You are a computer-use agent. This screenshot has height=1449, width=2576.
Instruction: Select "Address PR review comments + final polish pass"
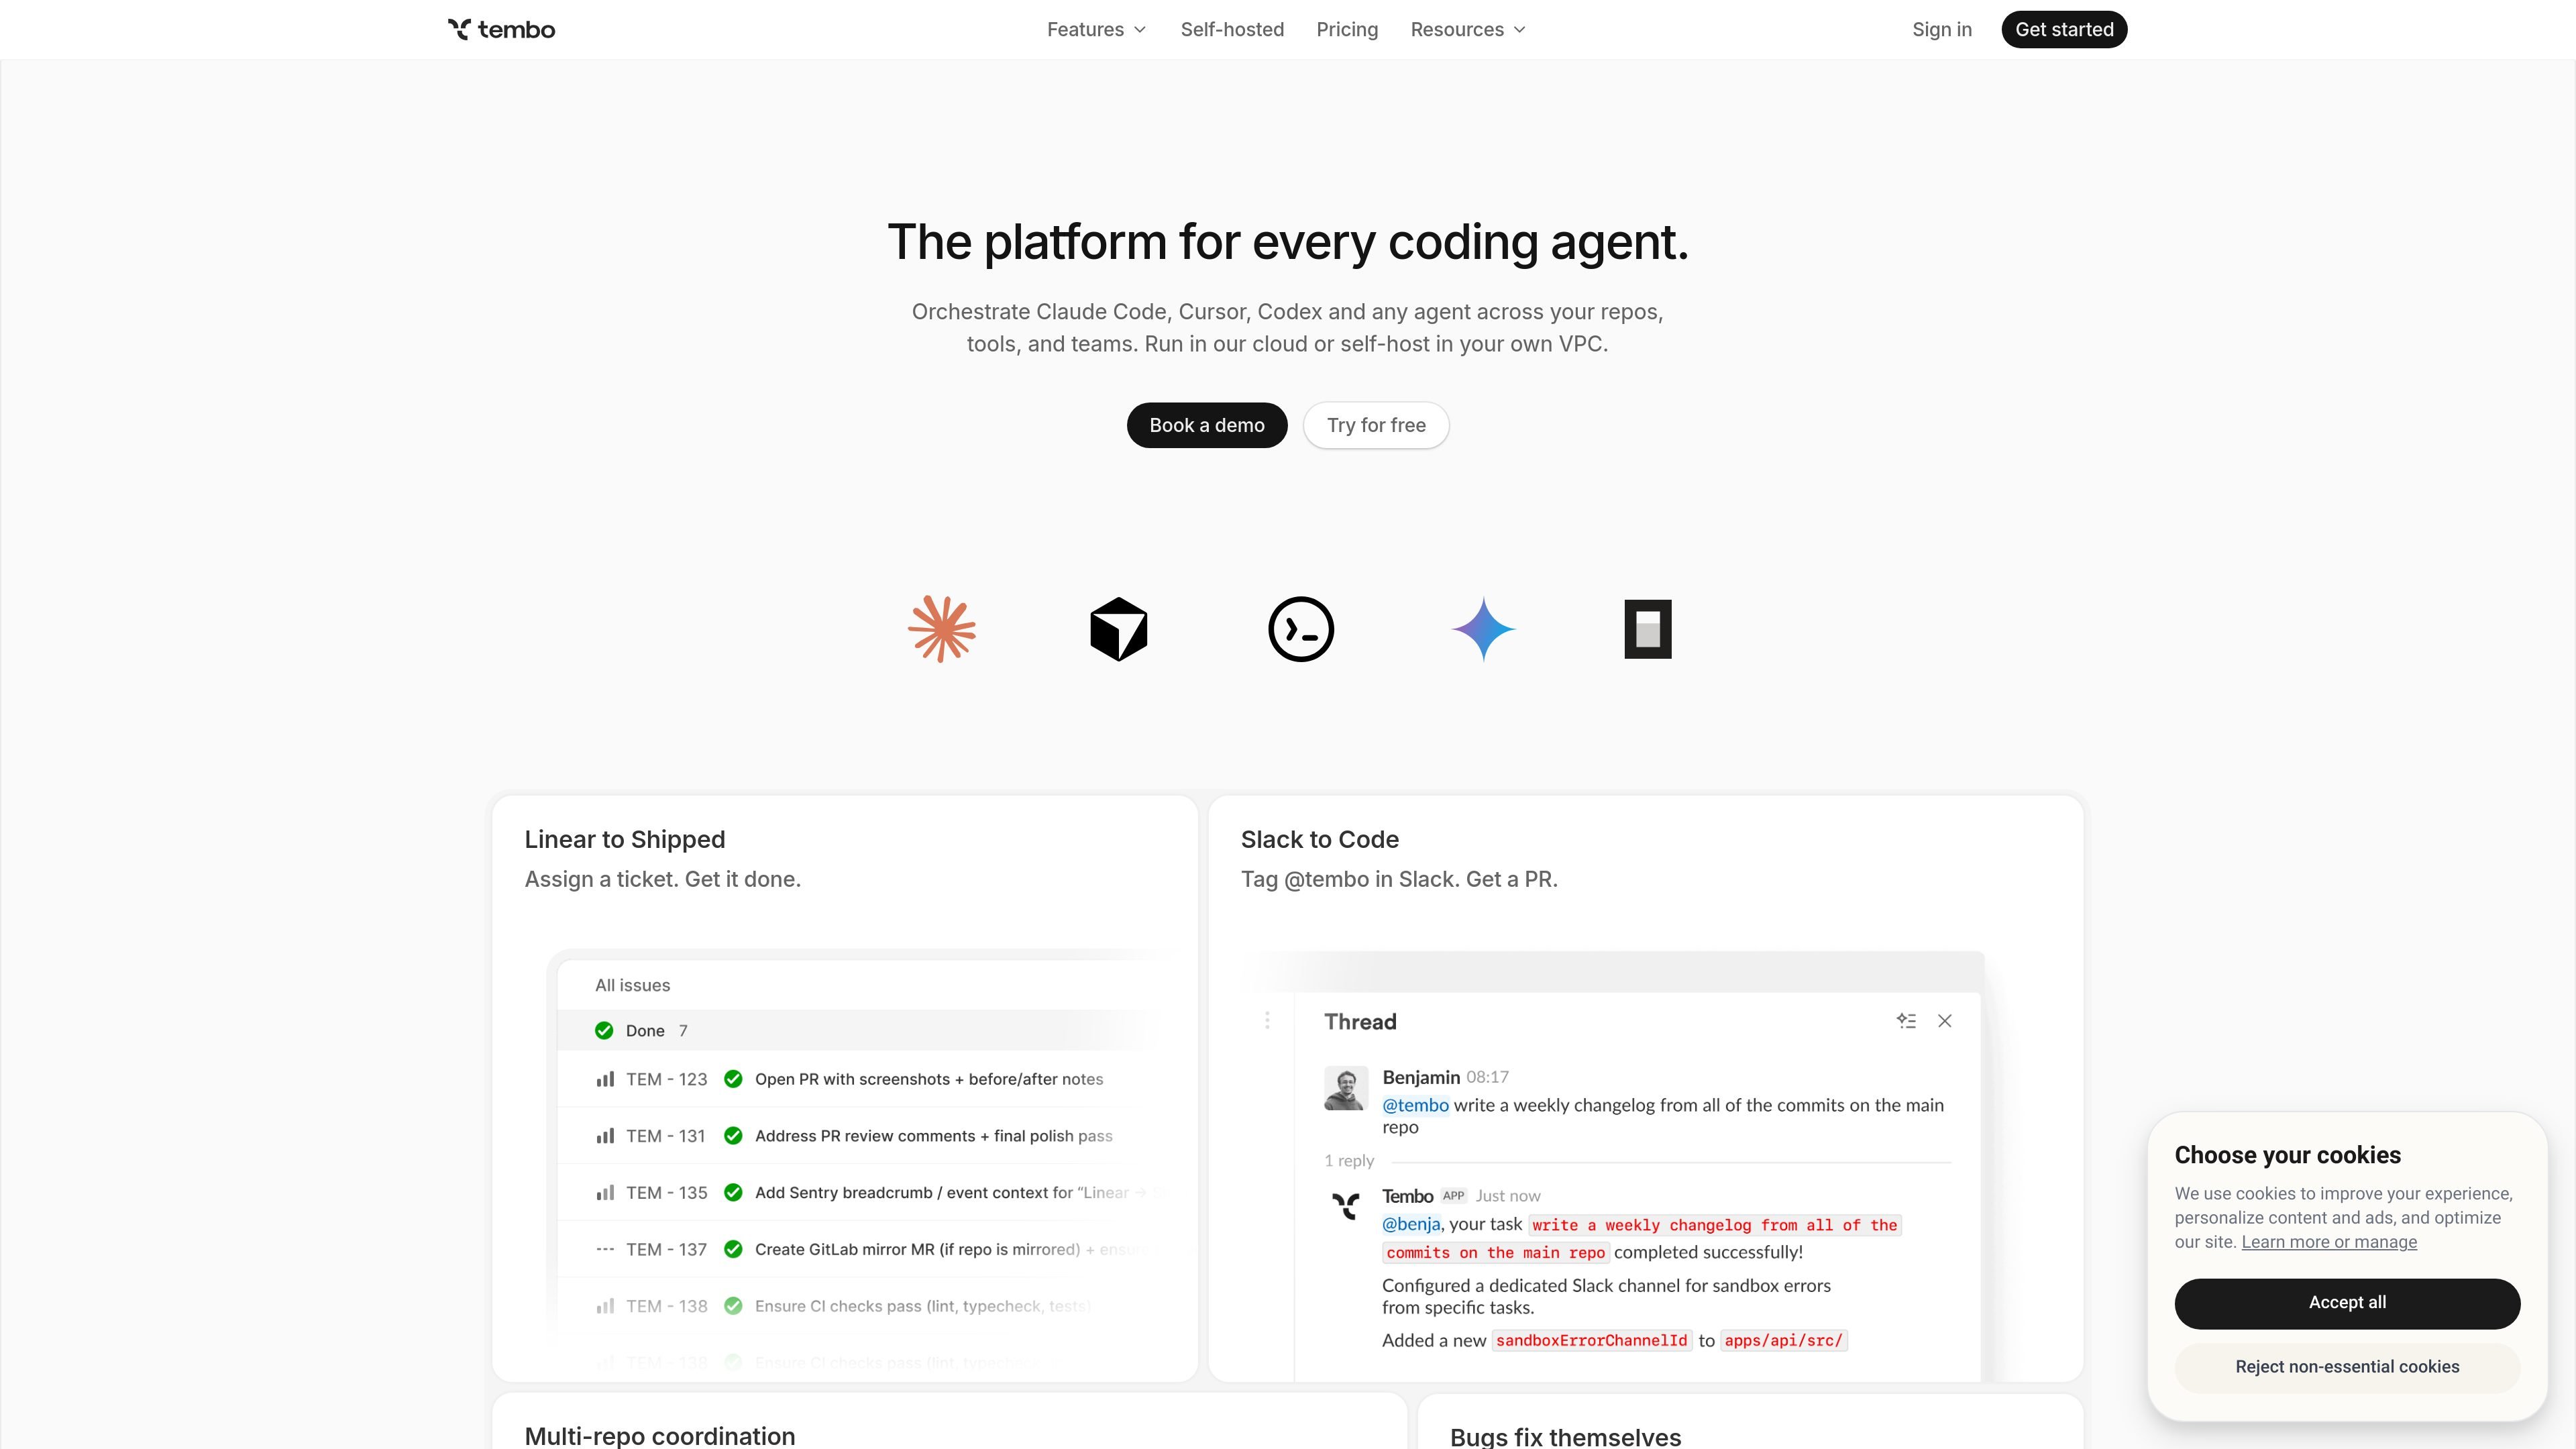[x=934, y=1136]
